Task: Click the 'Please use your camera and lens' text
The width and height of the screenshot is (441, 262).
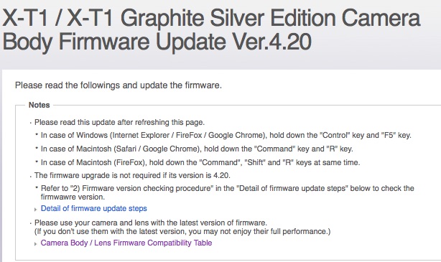Action: pyautogui.click(x=150, y=223)
